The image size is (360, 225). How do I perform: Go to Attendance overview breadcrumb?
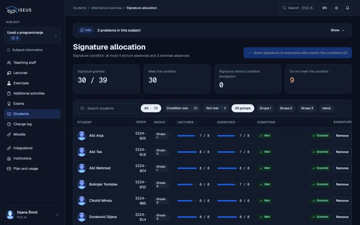coord(106,8)
